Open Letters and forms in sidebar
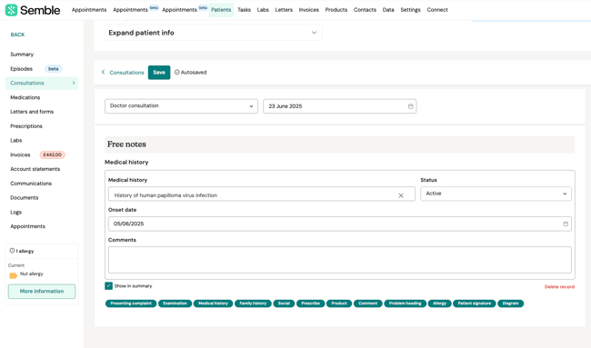Image resolution: width=591 pixels, height=348 pixels. point(32,112)
